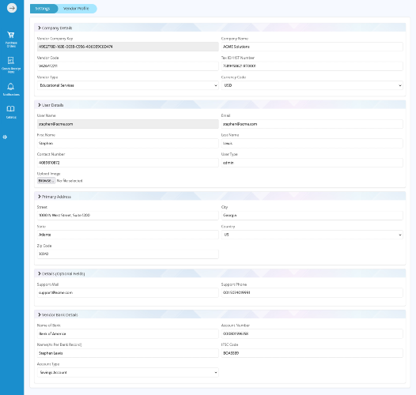Edit Name (As Per Bank Record) field
Screen dimensions: 416x395
pos(128,353)
